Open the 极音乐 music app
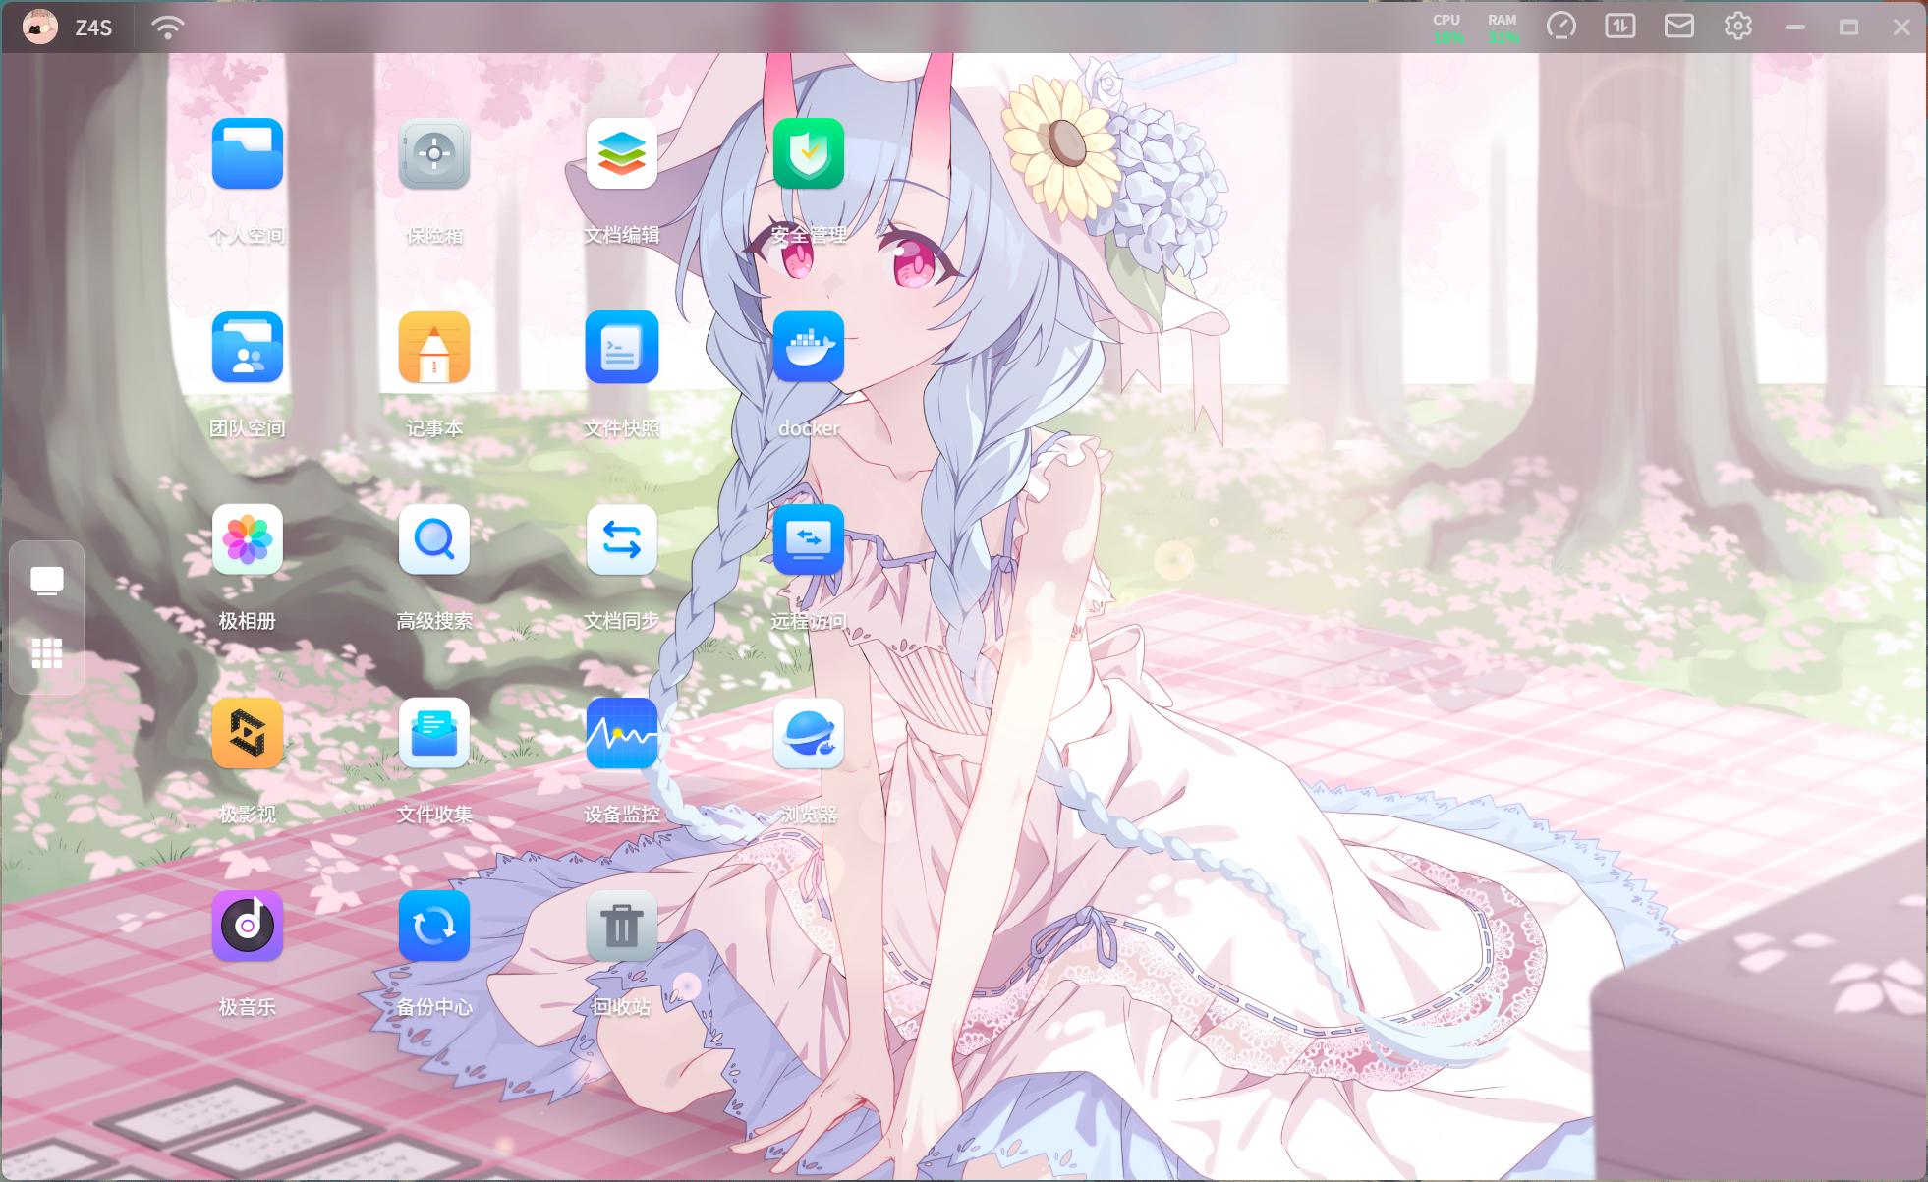This screenshot has height=1182, width=1928. tap(248, 926)
